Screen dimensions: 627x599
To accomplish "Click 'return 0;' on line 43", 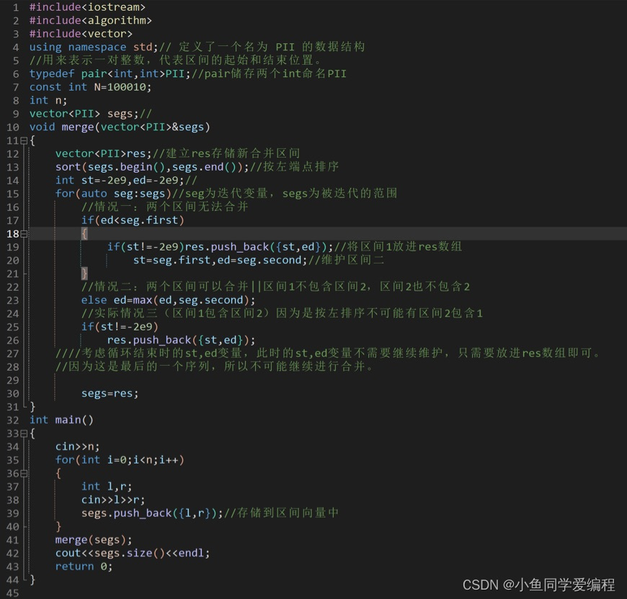I will pyautogui.click(x=84, y=567).
